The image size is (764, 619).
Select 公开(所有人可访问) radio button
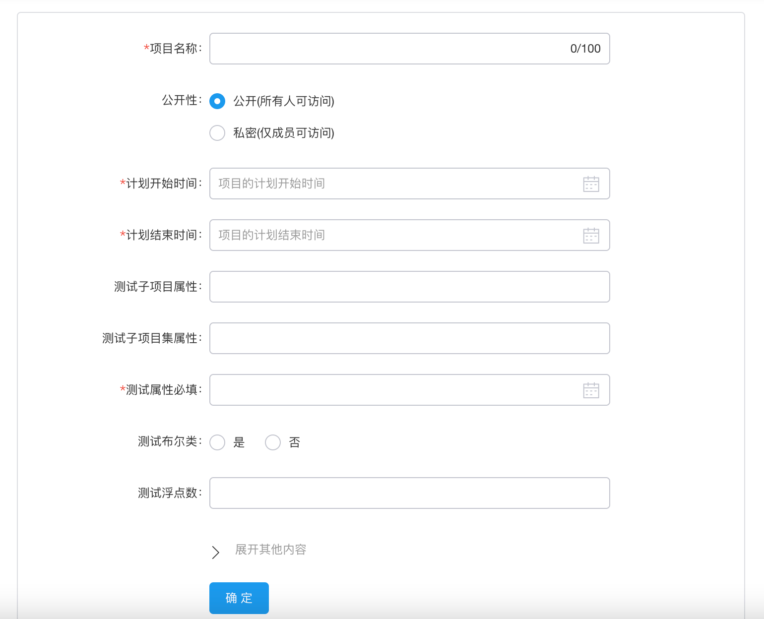[x=217, y=101]
